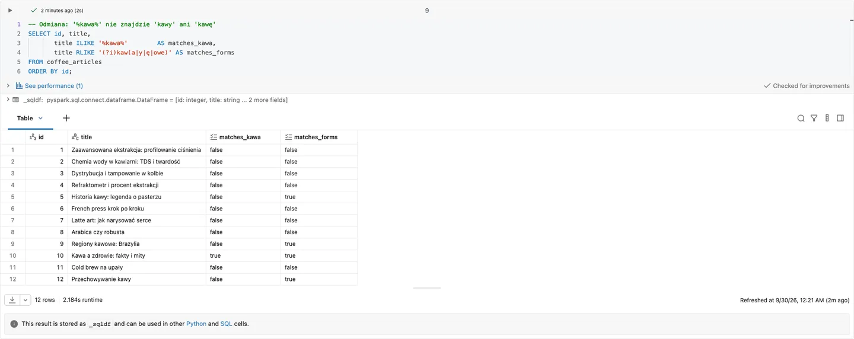Click the cell number 9 label at top

tap(427, 11)
